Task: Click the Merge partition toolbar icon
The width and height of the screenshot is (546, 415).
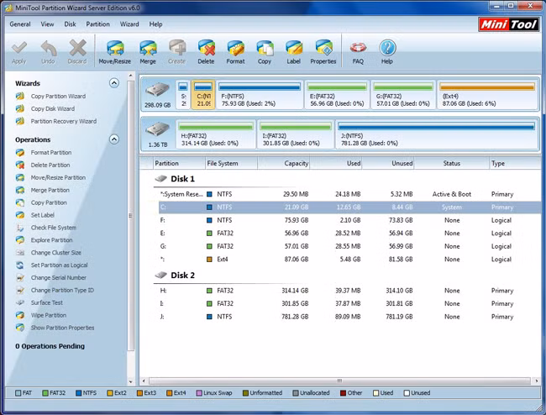Action: tap(148, 51)
